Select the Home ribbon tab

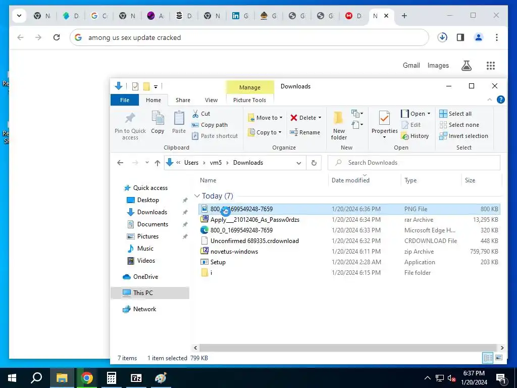tap(153, 100)
